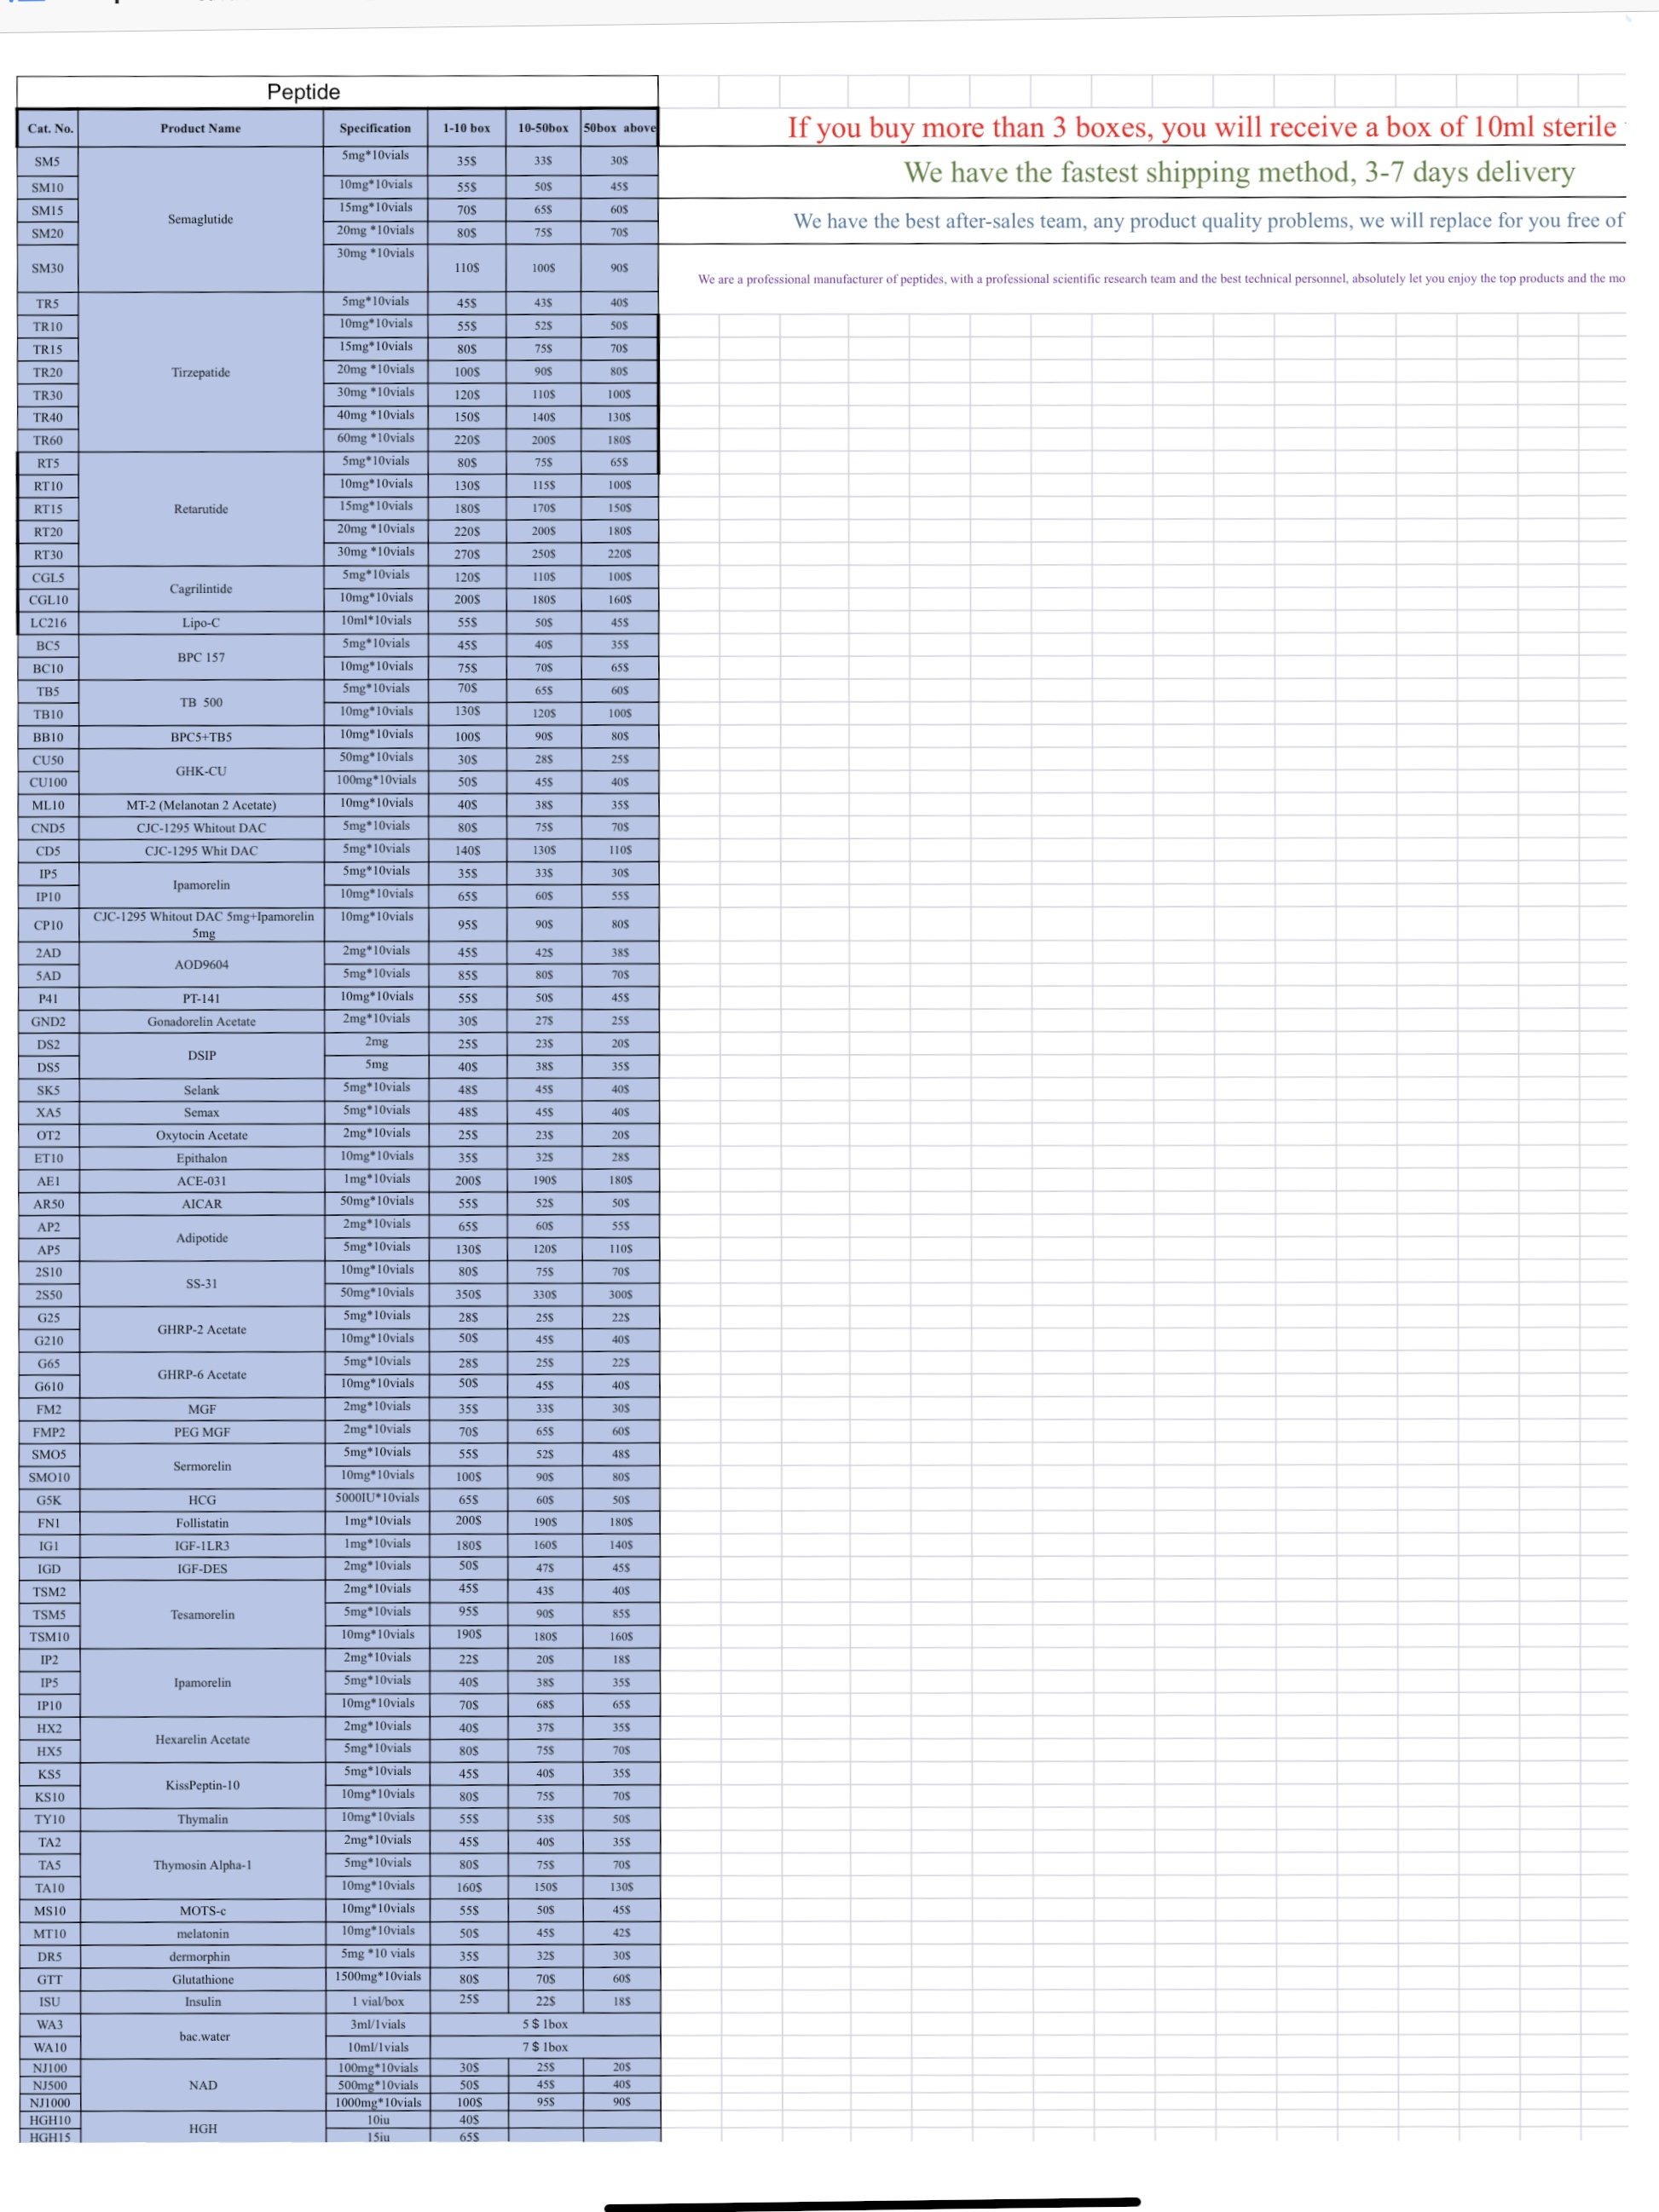Click the "GHRP-2 Acetate" cell

tap(201, 1329)
